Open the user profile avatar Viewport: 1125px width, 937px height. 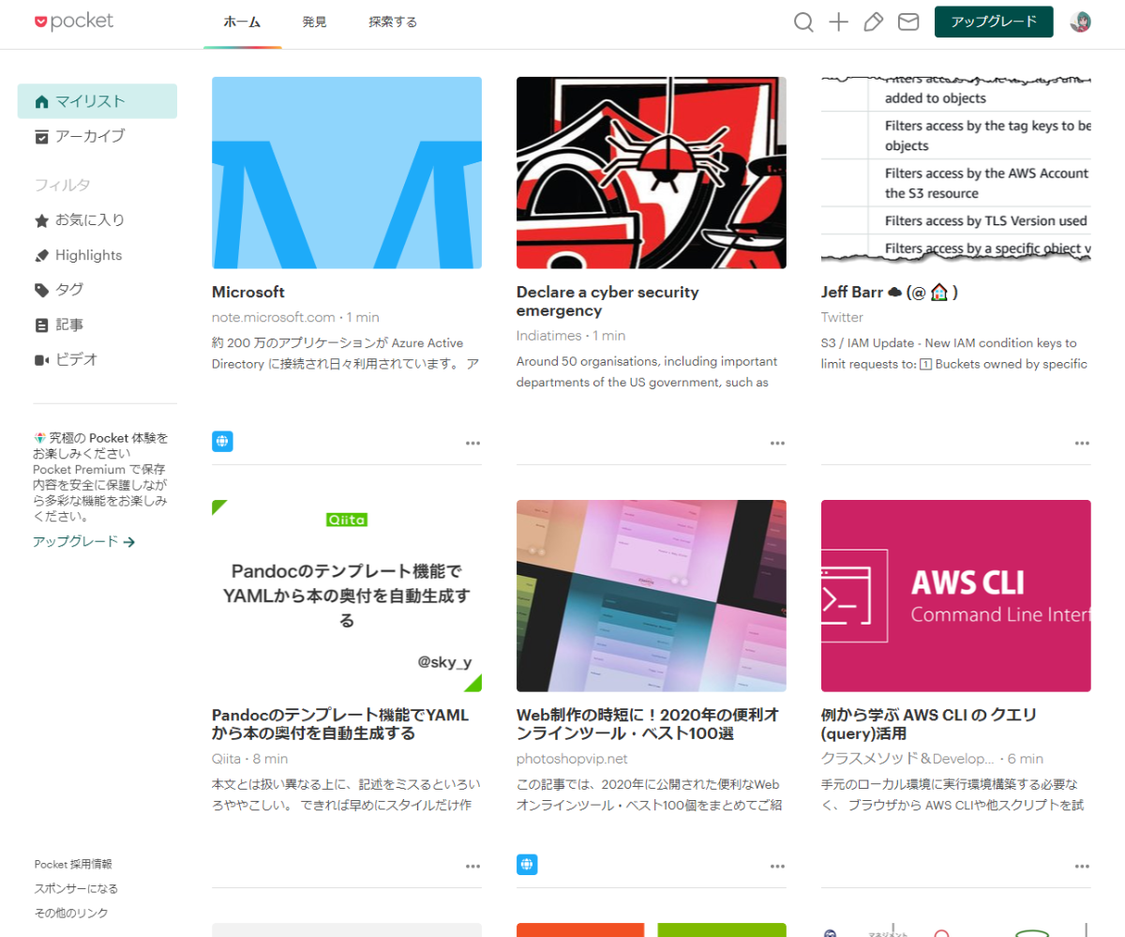(1080, 23)
